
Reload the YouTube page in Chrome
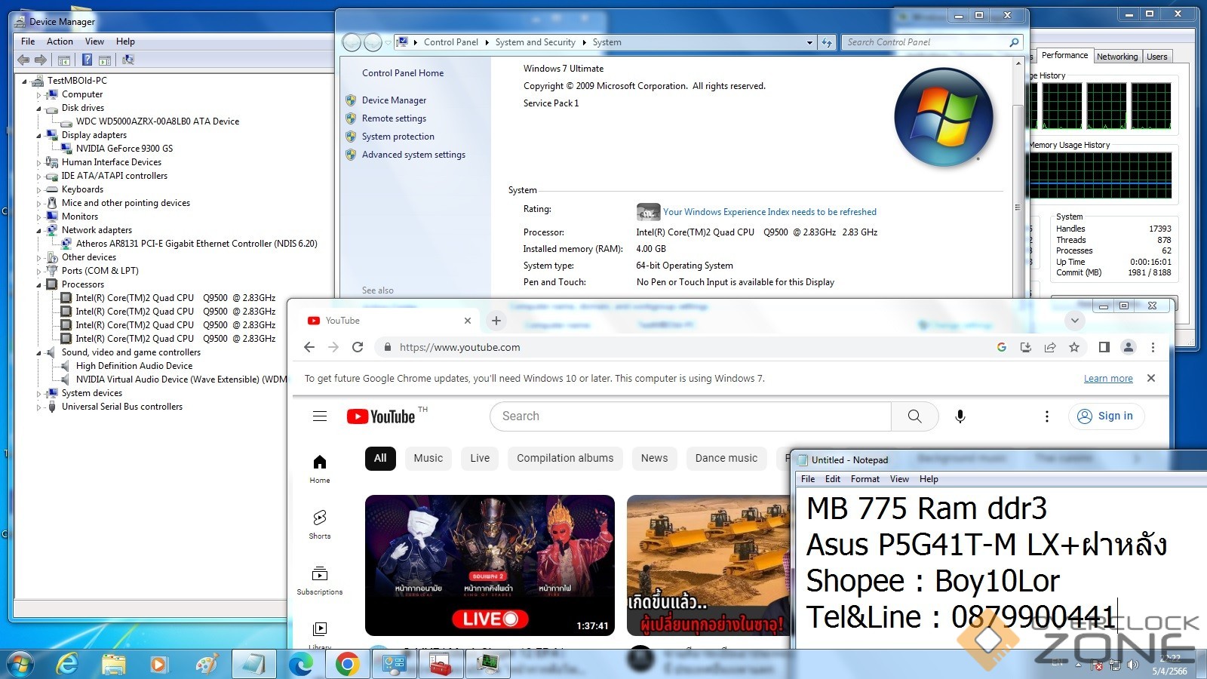coord(358,347)
